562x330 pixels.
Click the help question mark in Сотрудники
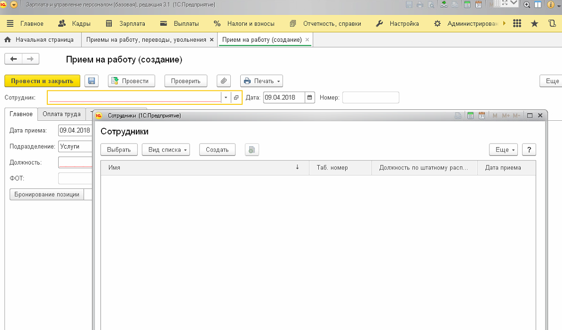tap(529, 150)
